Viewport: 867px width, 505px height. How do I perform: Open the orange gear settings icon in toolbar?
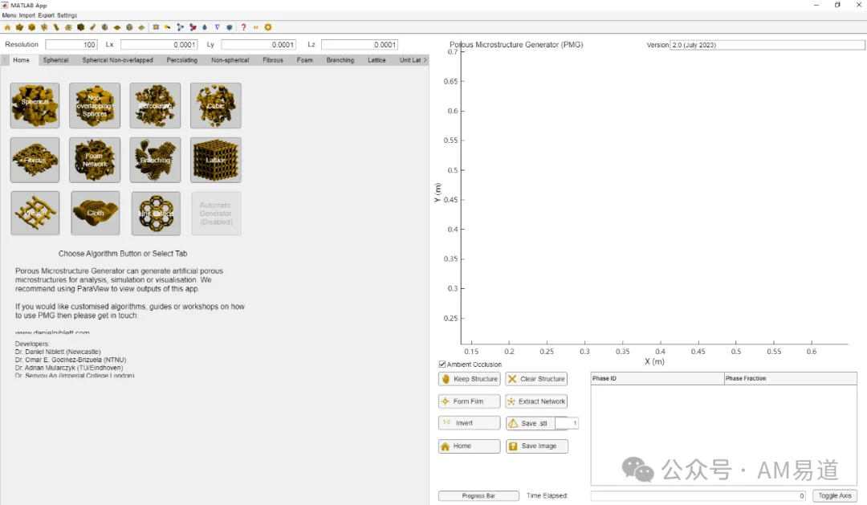pyautogui.click(x=268, y=27)
